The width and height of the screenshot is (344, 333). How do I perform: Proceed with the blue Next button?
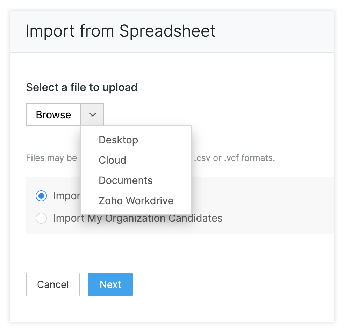pyautogui.click(x=110, y=284)
